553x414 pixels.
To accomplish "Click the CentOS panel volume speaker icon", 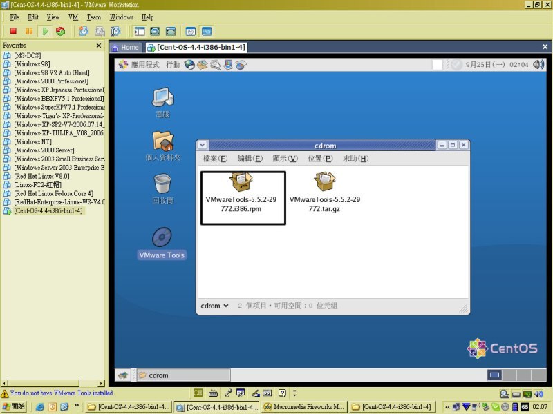I will [x=538, y=64].
